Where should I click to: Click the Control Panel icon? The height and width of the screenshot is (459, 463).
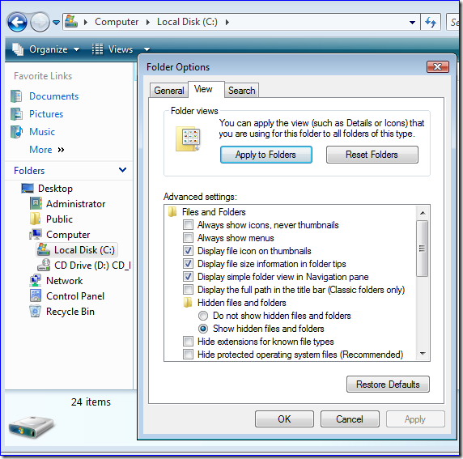tap(36, 295)
